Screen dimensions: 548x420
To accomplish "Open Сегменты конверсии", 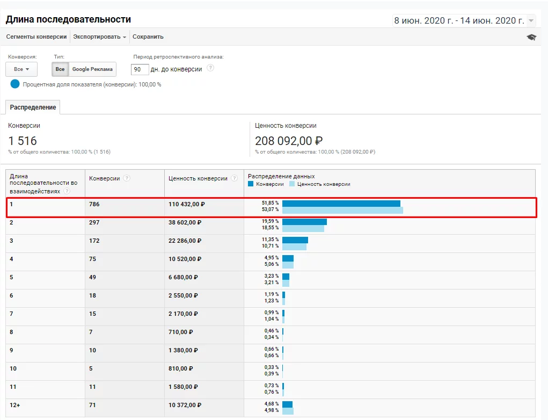I will pyautogui.click(x=36, y=37).
